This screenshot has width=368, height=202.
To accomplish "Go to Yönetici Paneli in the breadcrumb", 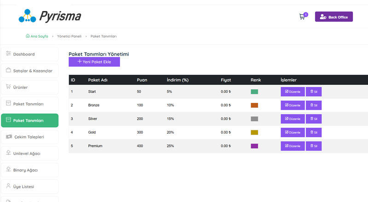I will pos(69,36).
